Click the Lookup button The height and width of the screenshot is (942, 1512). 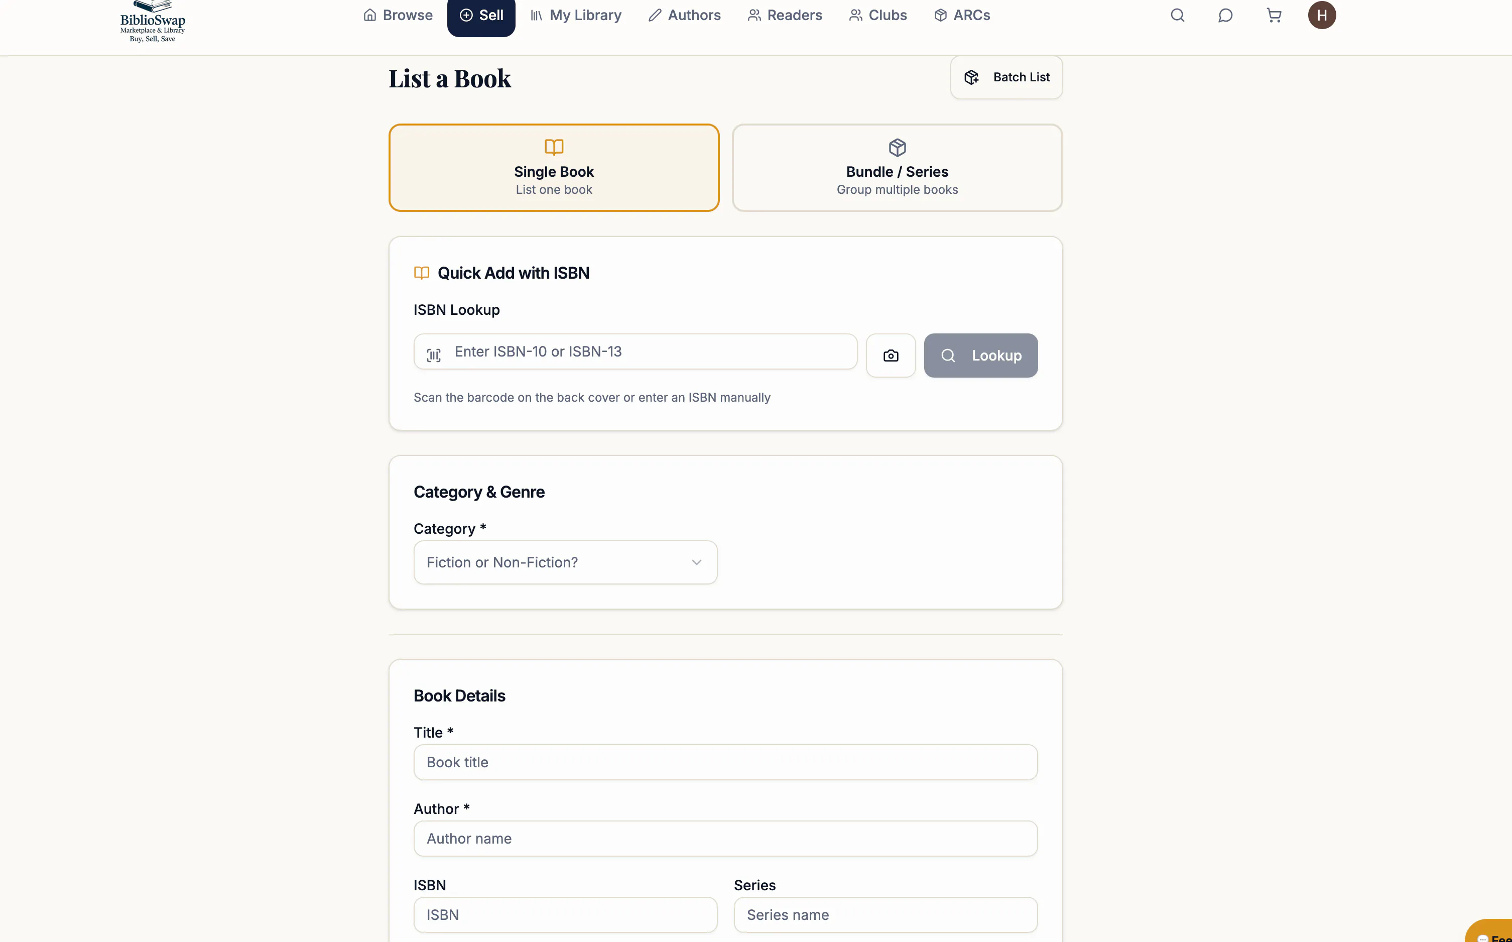click(x=981, y=355)
